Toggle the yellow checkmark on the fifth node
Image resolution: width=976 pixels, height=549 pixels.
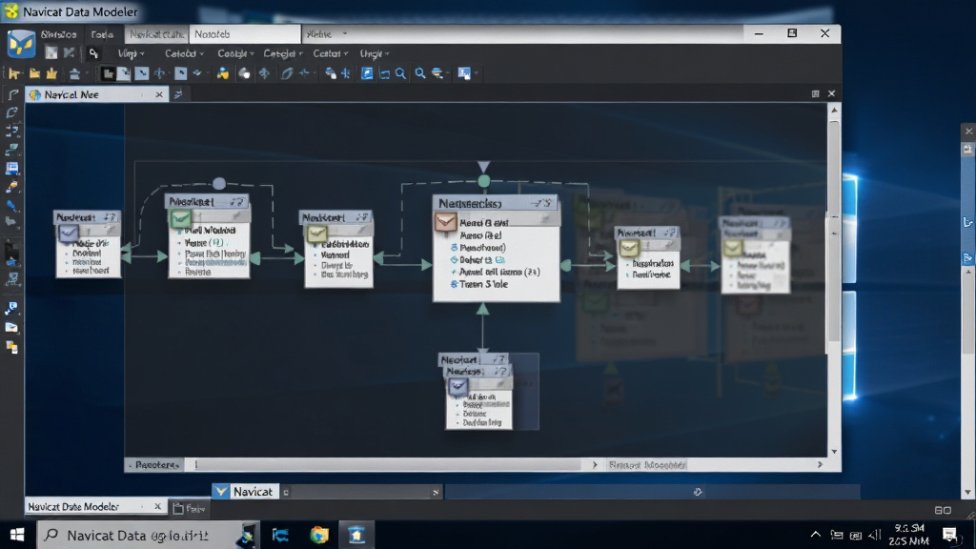629,249
